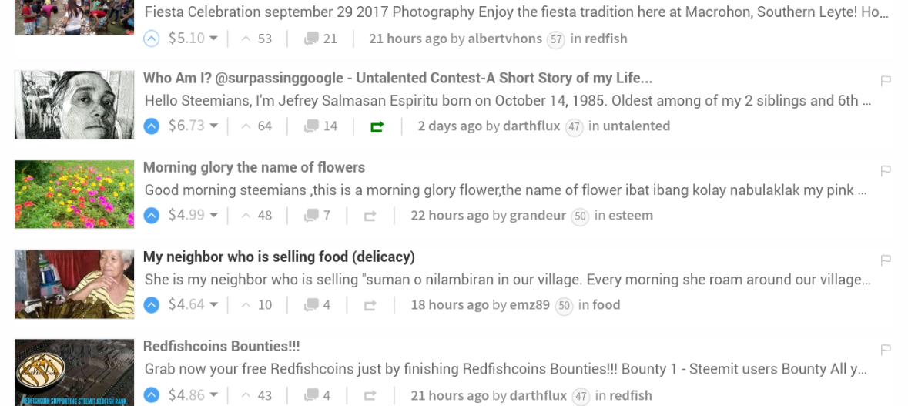
Task: Upvote the Morning glory flowers post
Action: tap(152, 216)
